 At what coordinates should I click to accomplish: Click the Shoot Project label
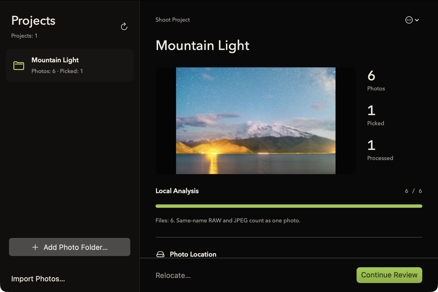click(173, 20)
